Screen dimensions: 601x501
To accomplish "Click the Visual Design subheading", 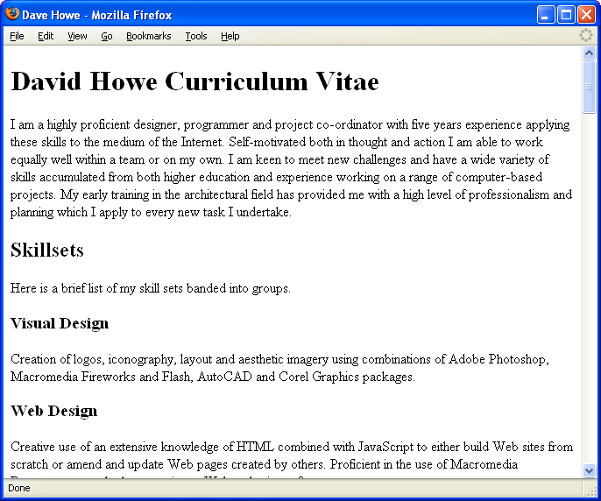I will pyautogui.click(x=60, y=324).
